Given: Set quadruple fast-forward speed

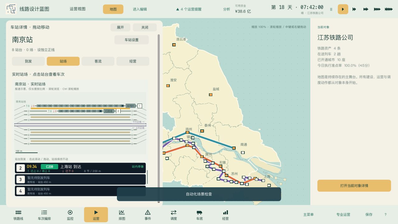Looking at the screenshot, I should pos(377,9).
